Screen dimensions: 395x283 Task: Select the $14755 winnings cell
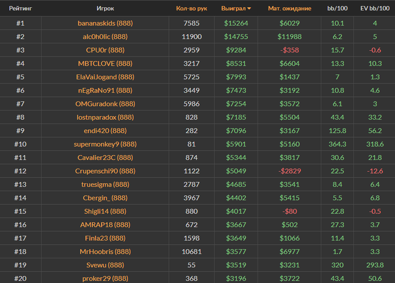(236, 37)
